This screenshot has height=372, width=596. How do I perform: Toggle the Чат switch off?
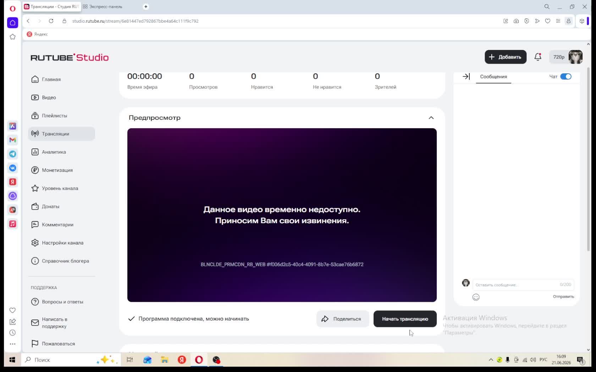point(566,77)
